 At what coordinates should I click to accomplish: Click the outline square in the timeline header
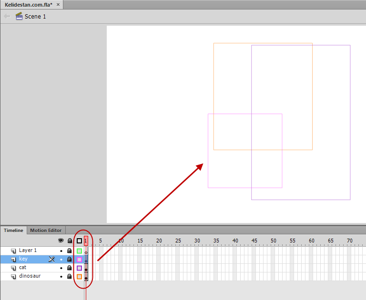coord(80,241)
